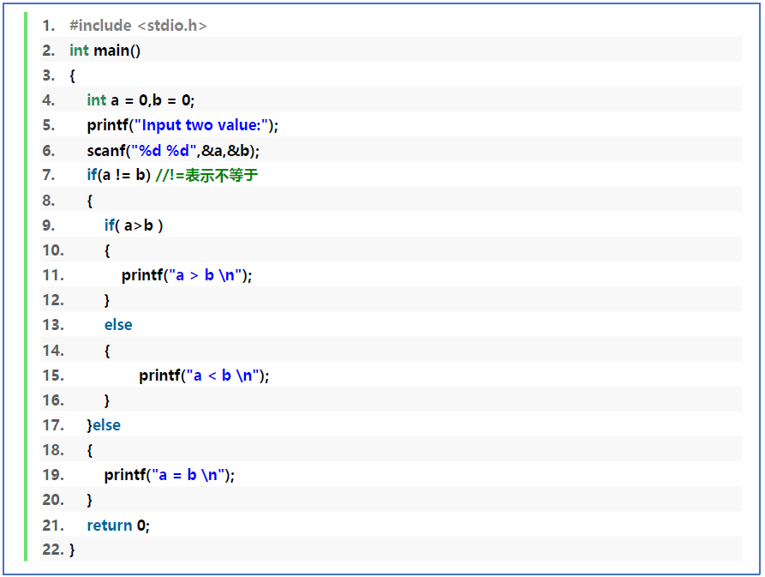Click line number 13 in the gutter
Screen dimensions: 765x577
[x=52, y=325]
